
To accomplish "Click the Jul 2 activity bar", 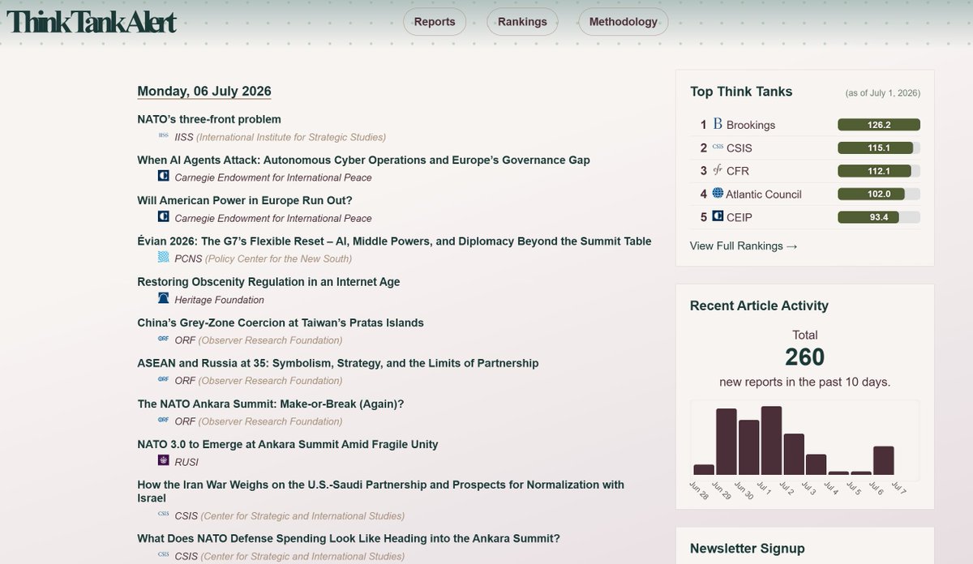I will coord(794,455).
